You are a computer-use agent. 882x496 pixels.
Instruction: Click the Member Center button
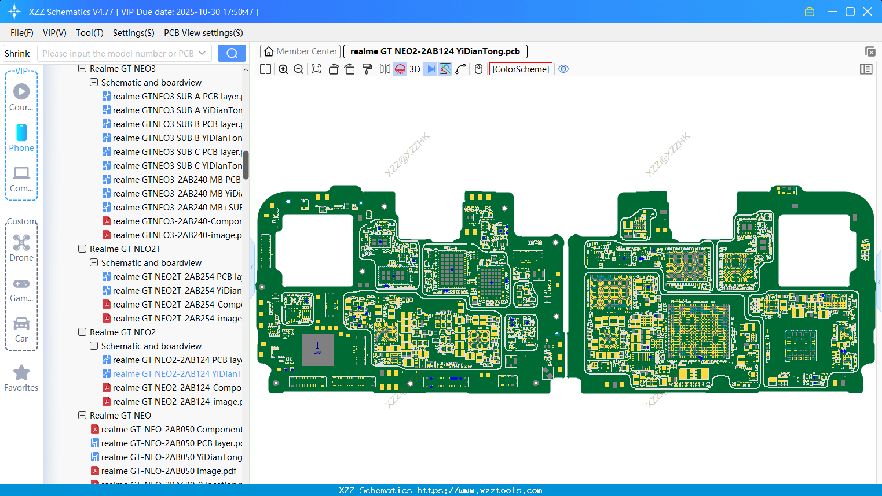301,51
